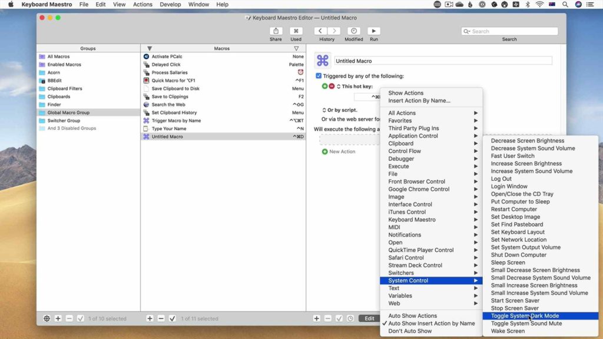603x339 pixels.
Task: Go back in History
Action: (320, 31)
